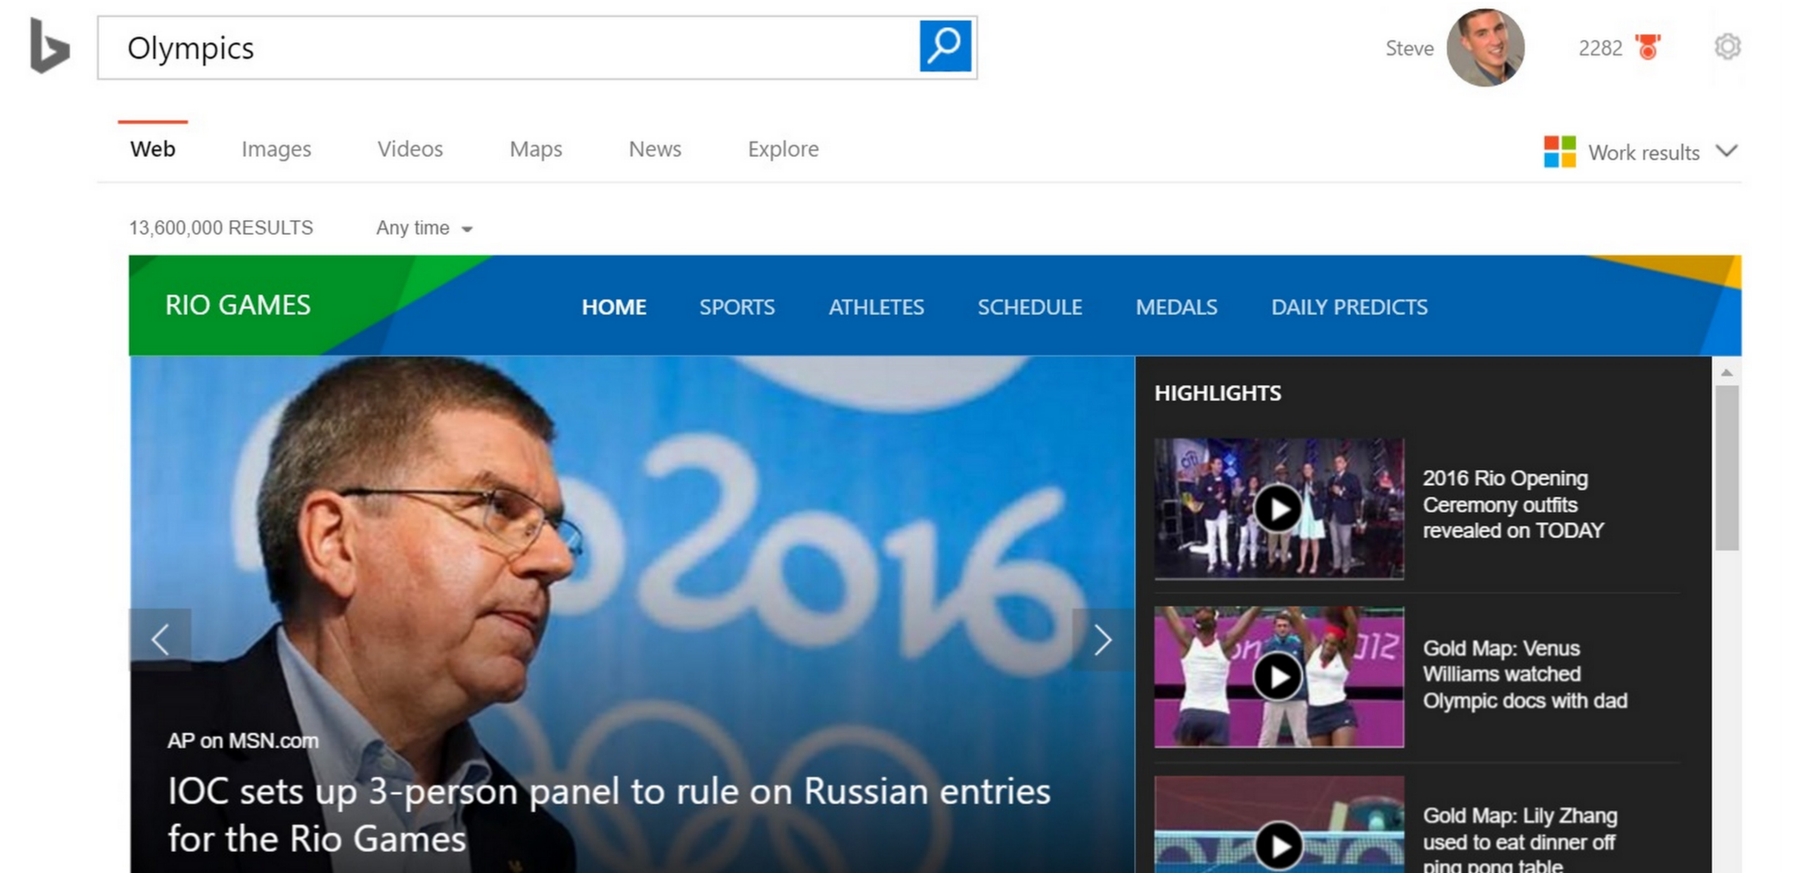Click the Bing logo icon
This screenshot has width=1802, height=873.
(50, 46)
